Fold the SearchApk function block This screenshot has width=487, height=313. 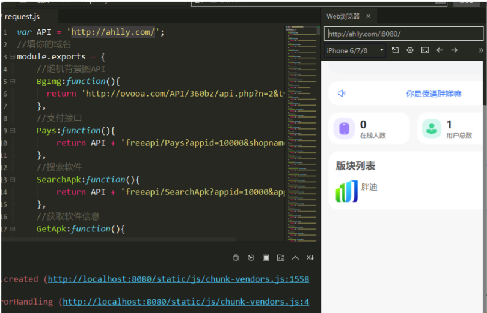point(12,180)
